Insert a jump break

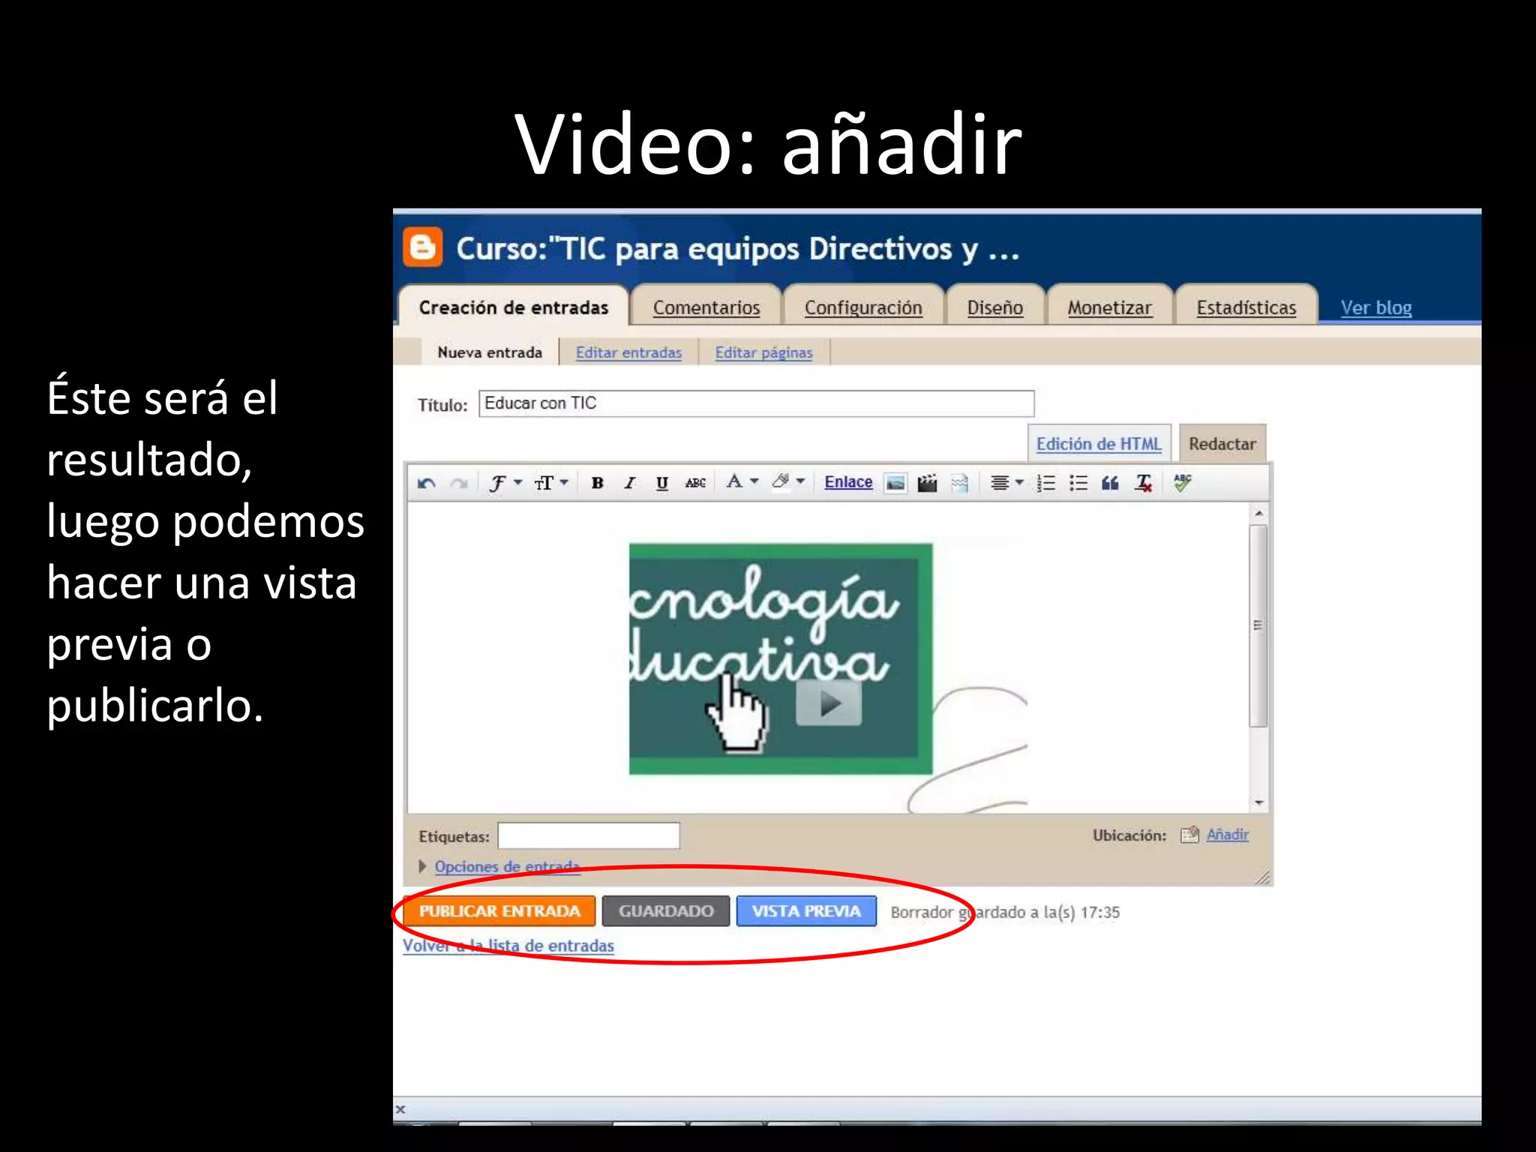[959, 483]
